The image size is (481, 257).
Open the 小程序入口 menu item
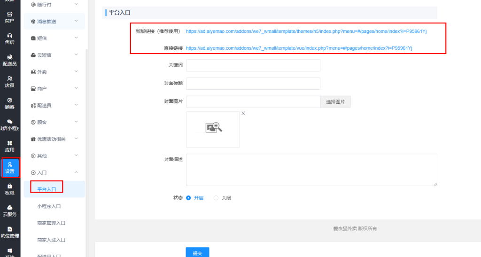click(49, 206)
